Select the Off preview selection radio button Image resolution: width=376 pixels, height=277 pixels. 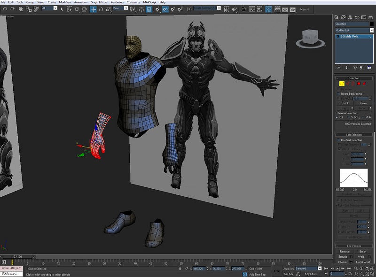click(337, 117)
